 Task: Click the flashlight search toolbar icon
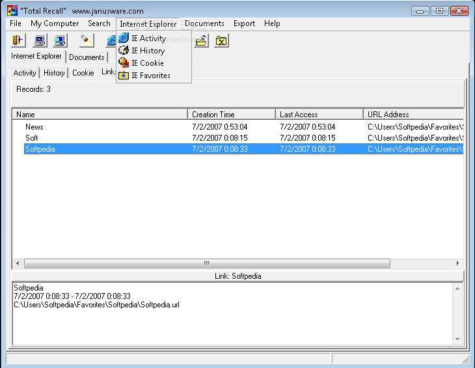[87, 40]
